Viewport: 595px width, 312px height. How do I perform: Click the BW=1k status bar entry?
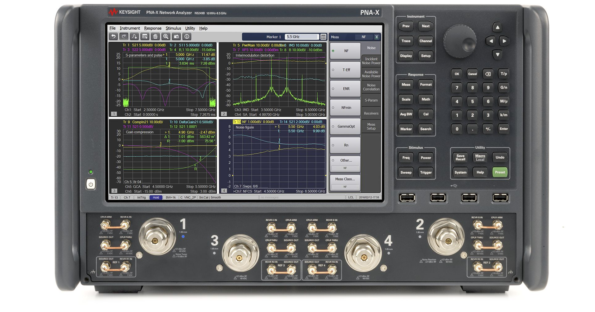pyautogui.click(x=171, y=197)
